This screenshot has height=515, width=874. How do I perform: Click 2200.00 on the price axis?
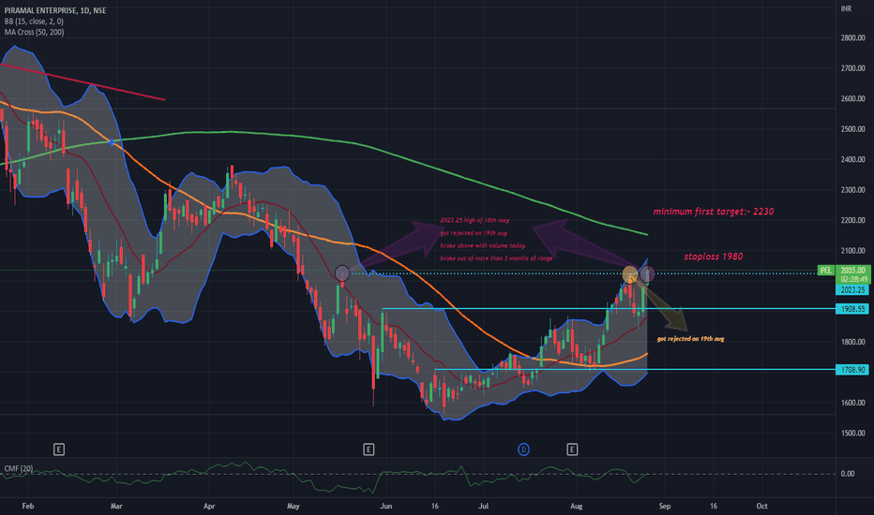[x=852, y=220]
